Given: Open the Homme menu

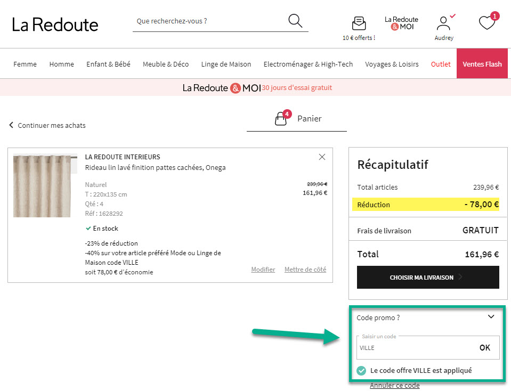Looking at the screenshot, I should coord(62,64).
